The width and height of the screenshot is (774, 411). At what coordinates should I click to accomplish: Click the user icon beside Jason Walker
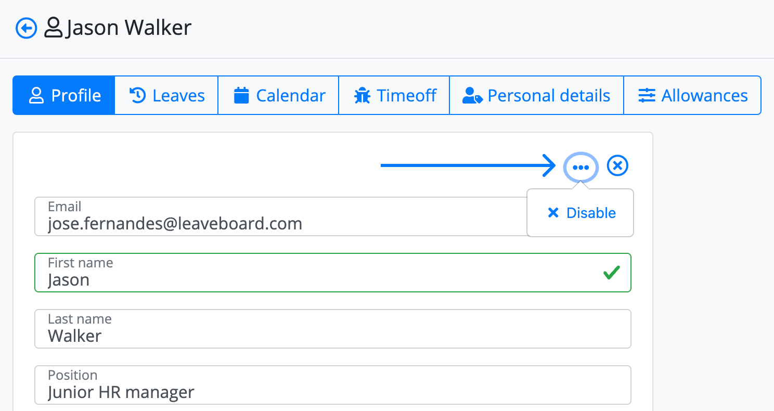(53, 28)
